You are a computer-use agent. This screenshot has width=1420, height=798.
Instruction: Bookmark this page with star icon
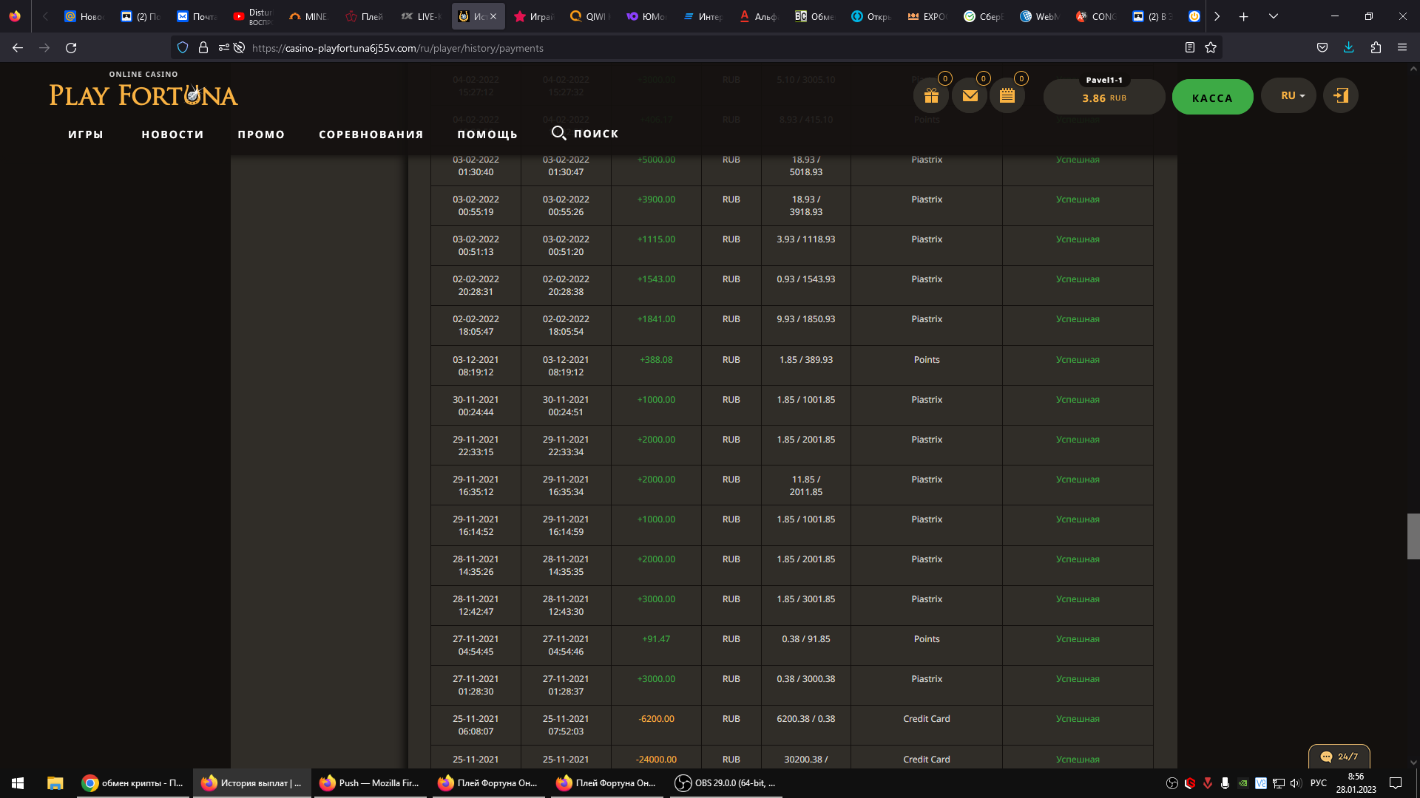coord(1211,48)
